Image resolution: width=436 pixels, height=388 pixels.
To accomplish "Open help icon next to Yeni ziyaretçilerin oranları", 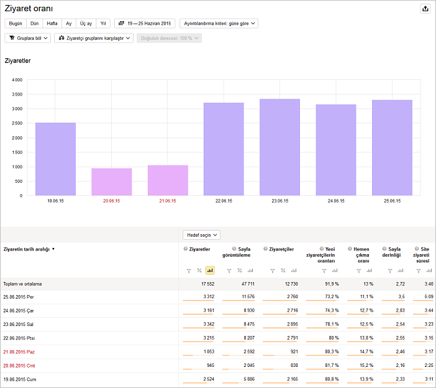I will click(x=322, y=249).
